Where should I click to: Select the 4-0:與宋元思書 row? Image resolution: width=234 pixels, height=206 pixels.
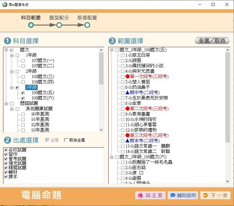(x=140, y=71)
